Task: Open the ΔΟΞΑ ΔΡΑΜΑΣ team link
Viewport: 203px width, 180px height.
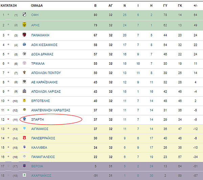Action: (x=42, y=54)
